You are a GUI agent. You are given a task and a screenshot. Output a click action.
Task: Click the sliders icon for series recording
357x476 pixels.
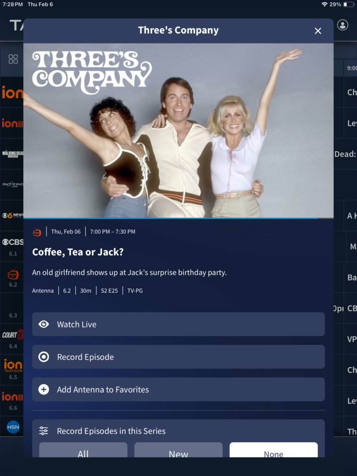pos(44,431)
